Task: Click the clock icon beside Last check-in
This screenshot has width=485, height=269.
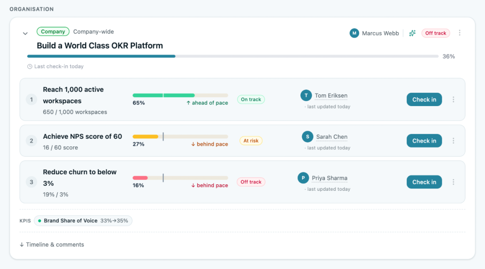Action: coord(30,66)
